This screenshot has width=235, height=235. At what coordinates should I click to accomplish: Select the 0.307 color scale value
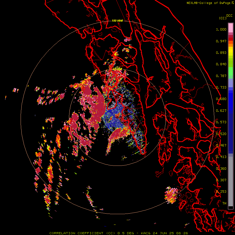pyautogui.click(x=221, y=180)
